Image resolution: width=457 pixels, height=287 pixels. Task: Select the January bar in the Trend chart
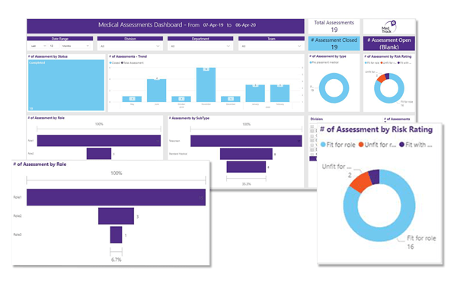pyautogui.click(x=255, y=94)
